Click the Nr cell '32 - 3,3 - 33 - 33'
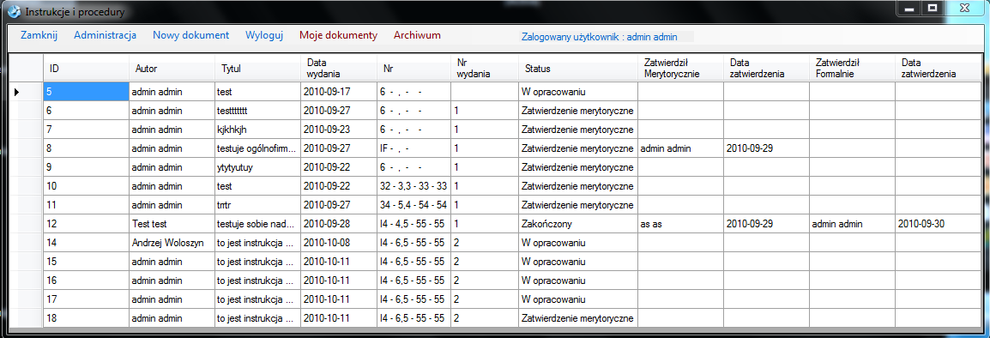The image size is (990, 338). pyautogui.click(x=414, y=186)
